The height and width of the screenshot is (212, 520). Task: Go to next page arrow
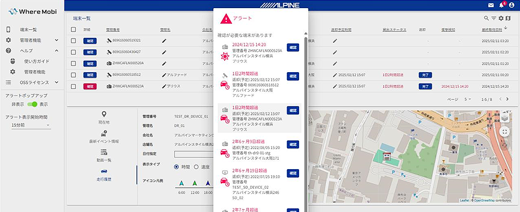(x=508, y=99)
